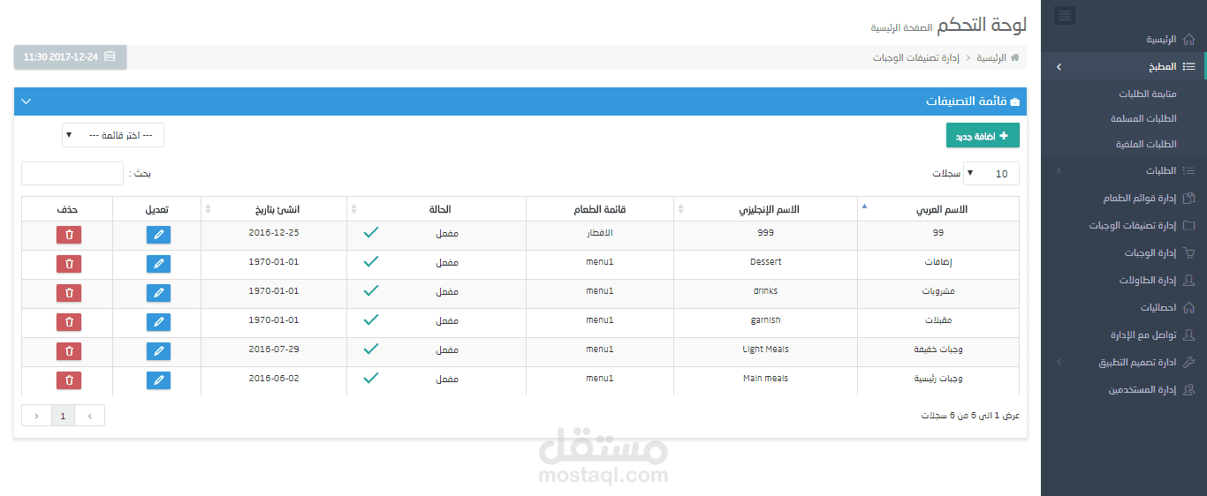Viewport: 1207px width, 496px height.
Task: Delete the Main meals category row
Action: [69, 380]
